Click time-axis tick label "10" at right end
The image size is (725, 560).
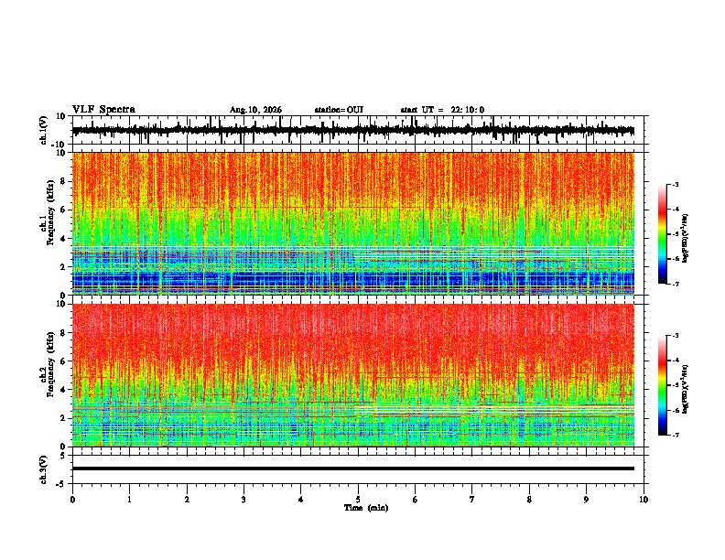(644, 500)
